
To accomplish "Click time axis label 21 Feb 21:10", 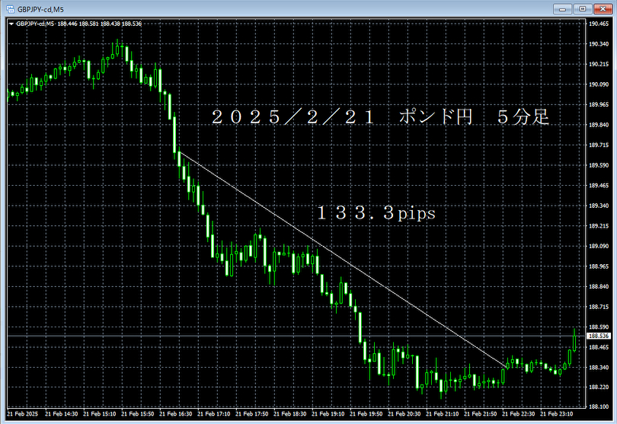I will 443,414.
